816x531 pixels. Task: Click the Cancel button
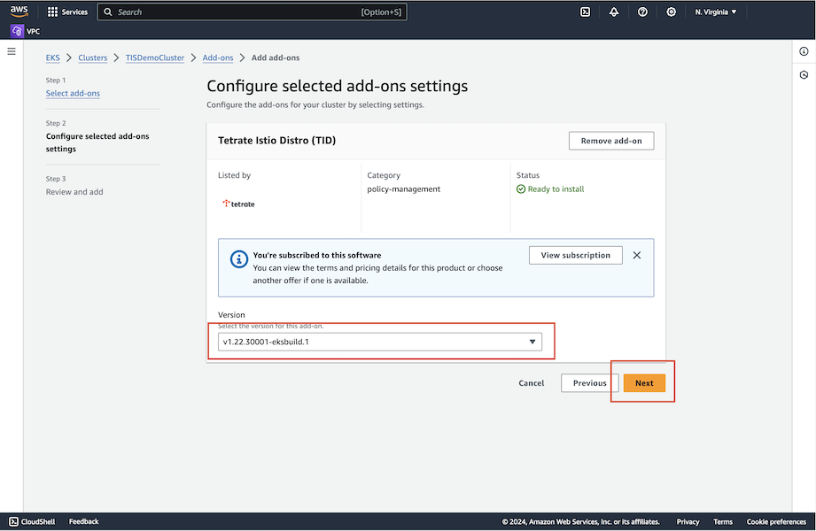click(532, 383)
